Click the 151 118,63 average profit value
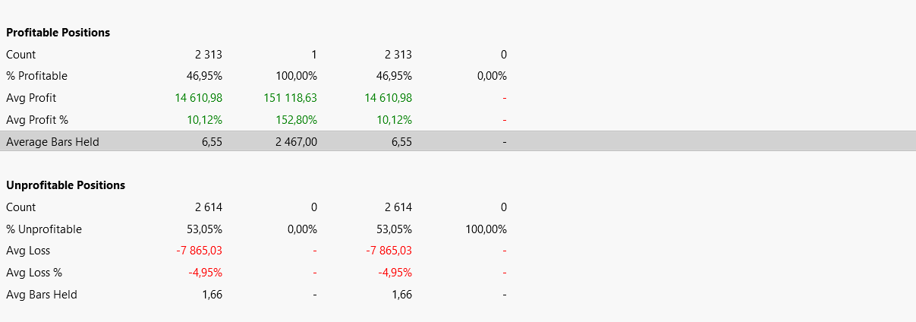 point(290,98)
